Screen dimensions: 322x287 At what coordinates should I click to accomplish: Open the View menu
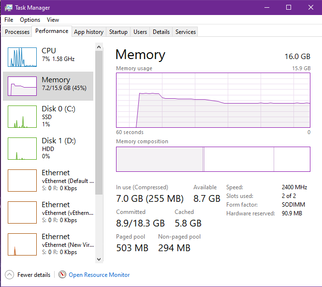[53, 20]
